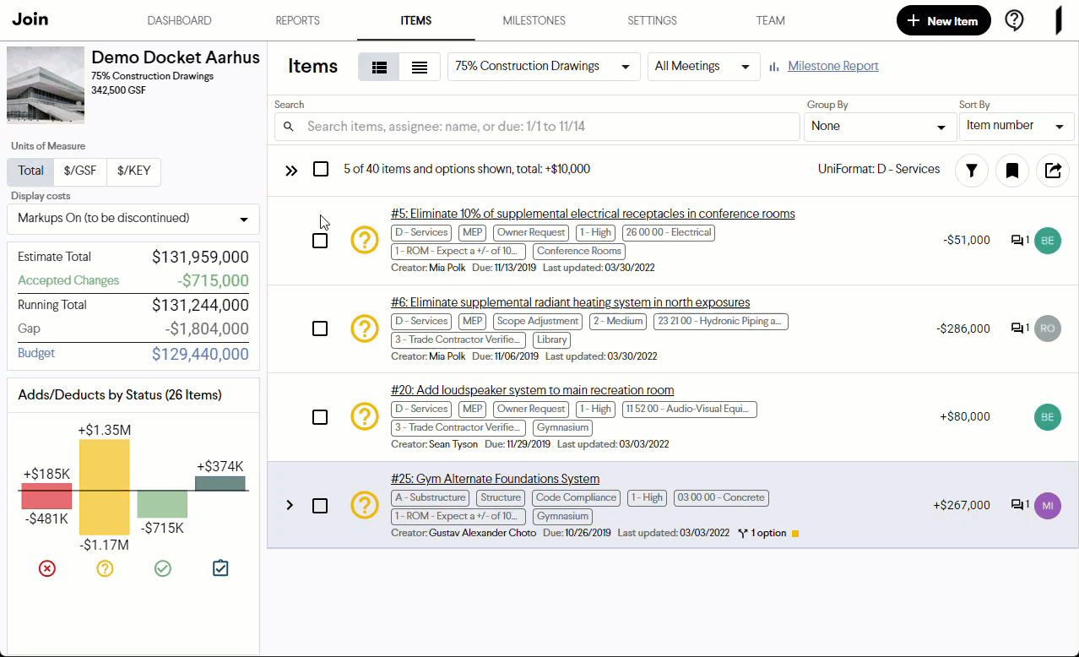The image size is (1079, 657).
Task: Open item #6 radiant heating title link
Action: point(571,302)
